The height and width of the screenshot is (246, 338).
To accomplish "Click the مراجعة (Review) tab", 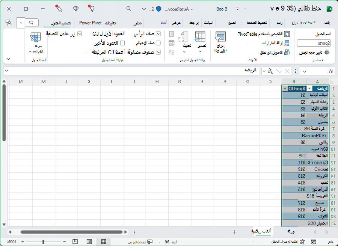I will click(194, 23).
